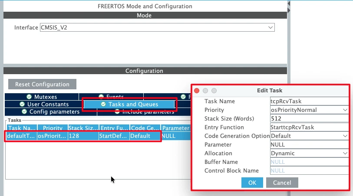Open the partially hidden Events tab

point(111,96)
